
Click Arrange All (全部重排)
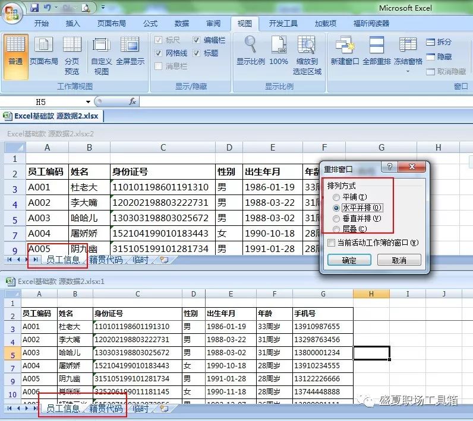click(377, 50)
